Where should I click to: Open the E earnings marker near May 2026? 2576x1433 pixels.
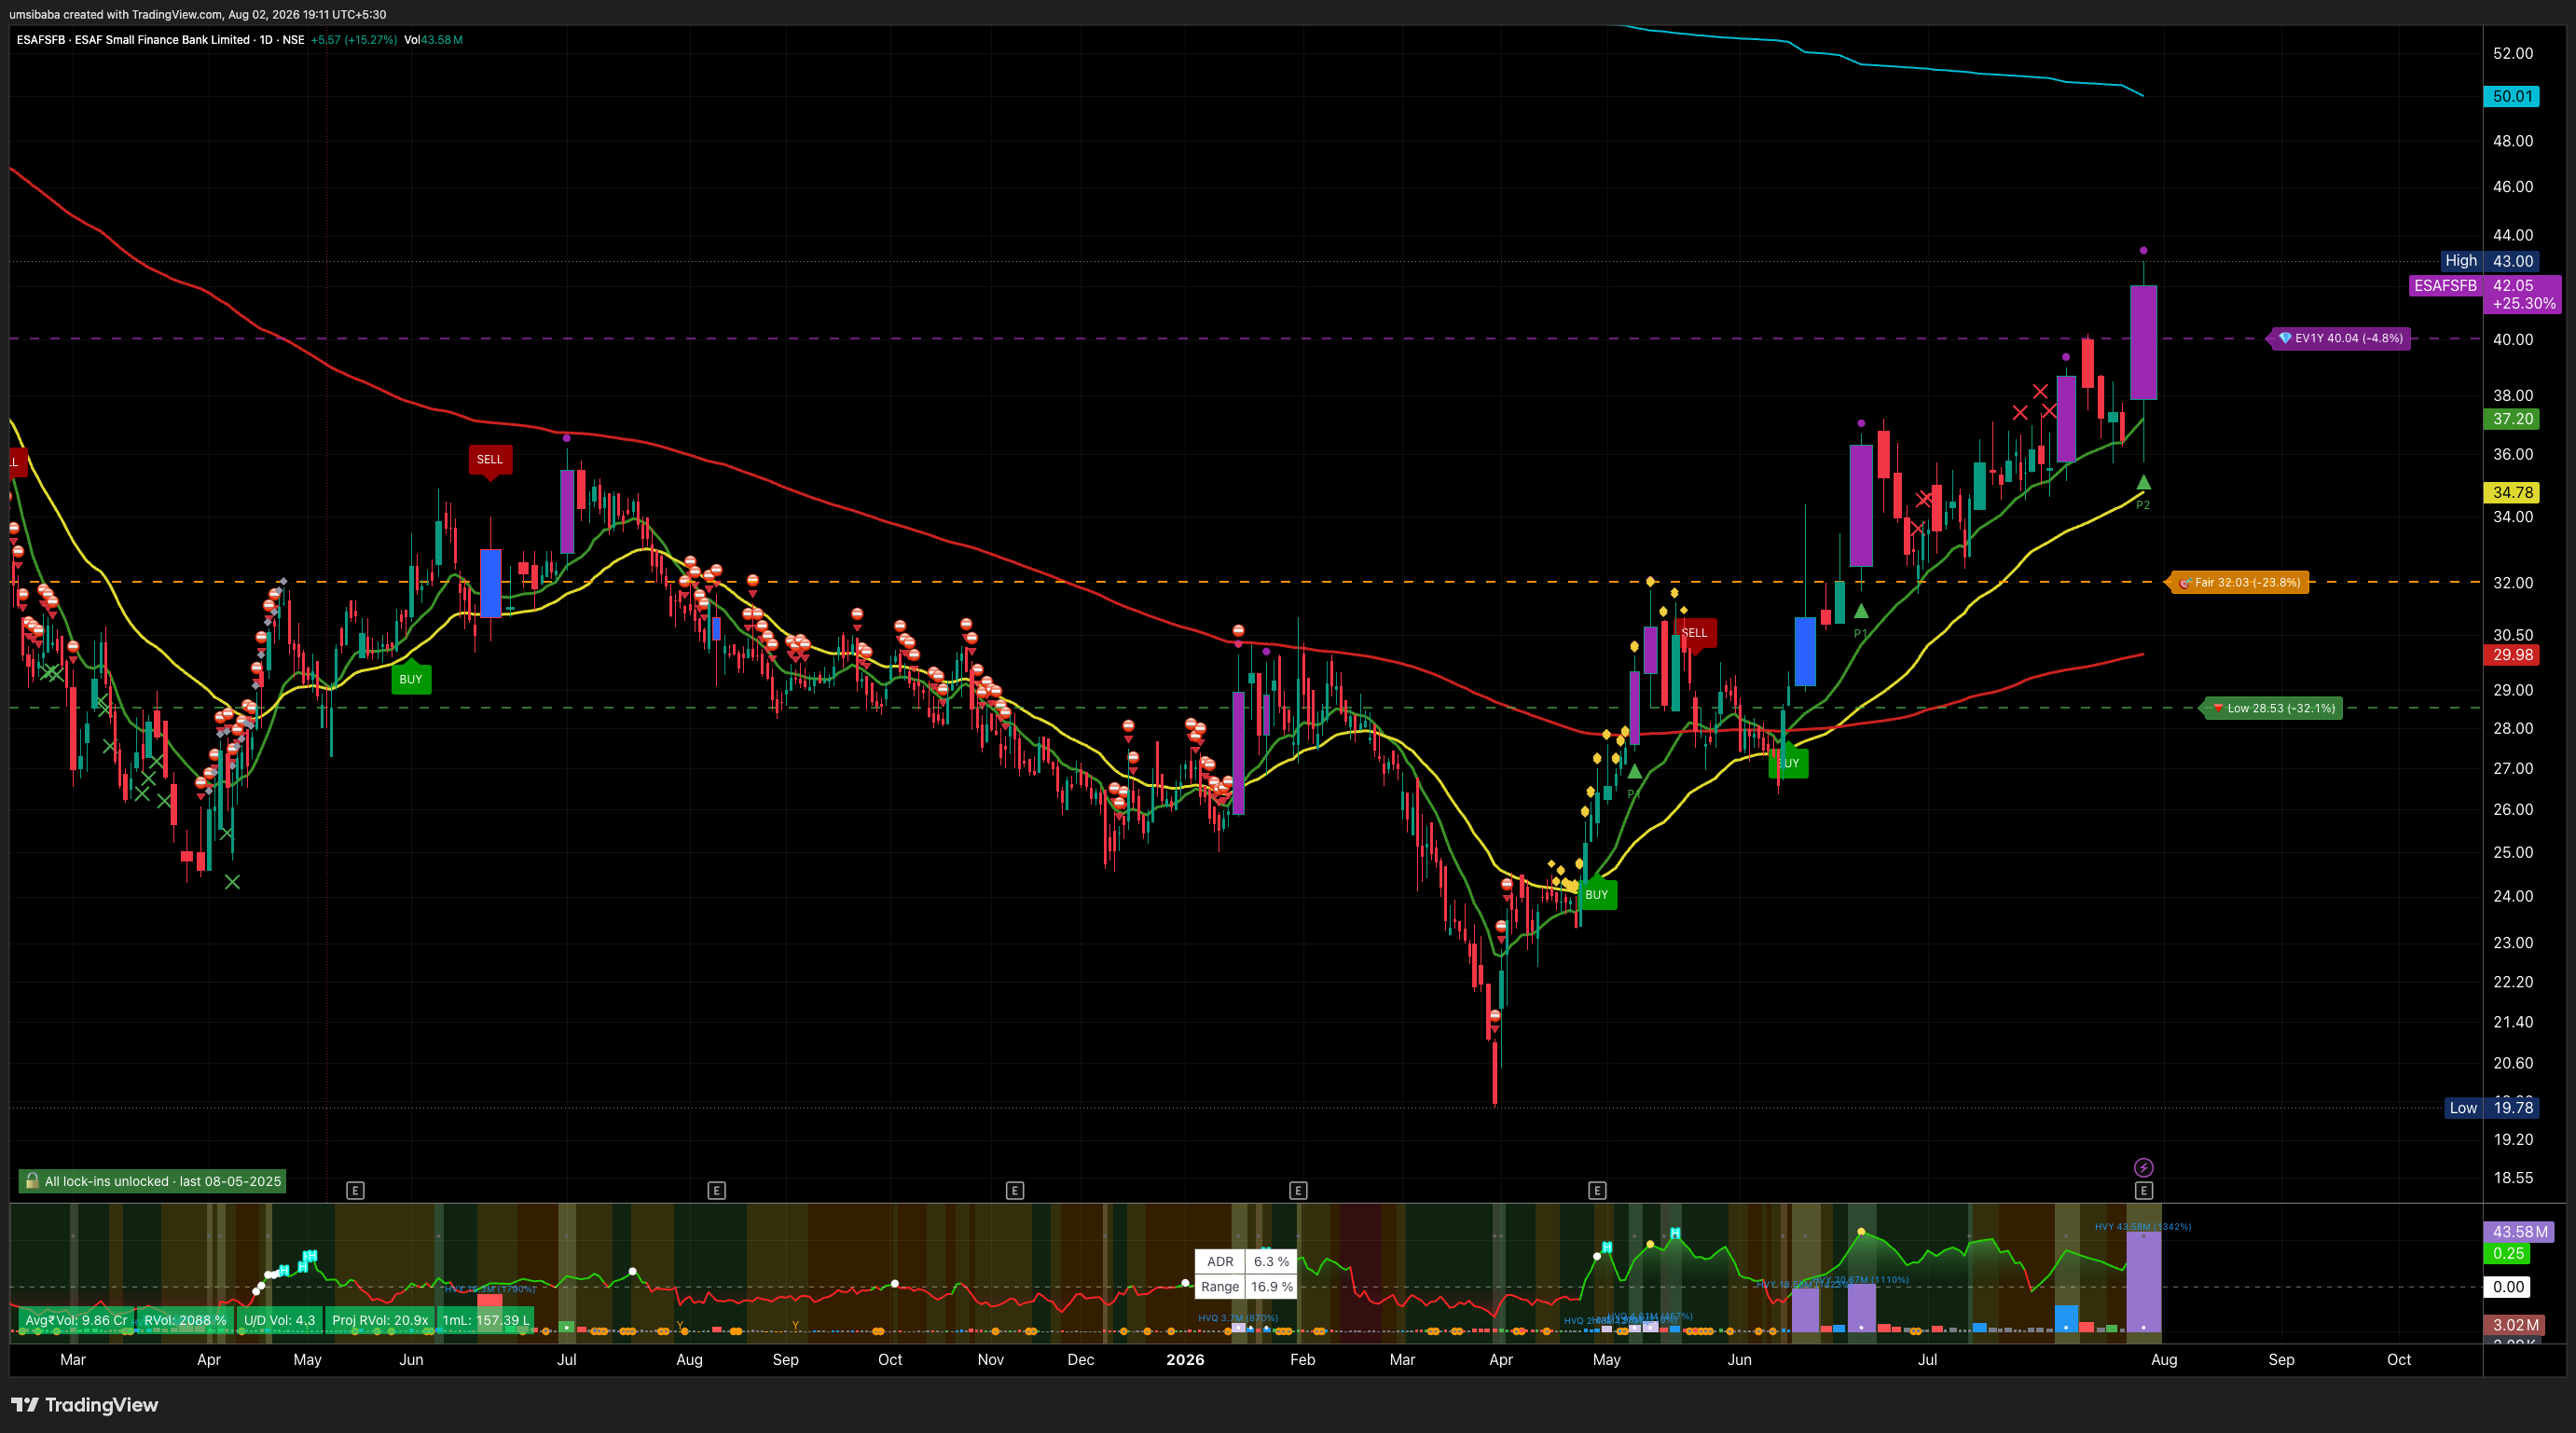(1597, 1190)
